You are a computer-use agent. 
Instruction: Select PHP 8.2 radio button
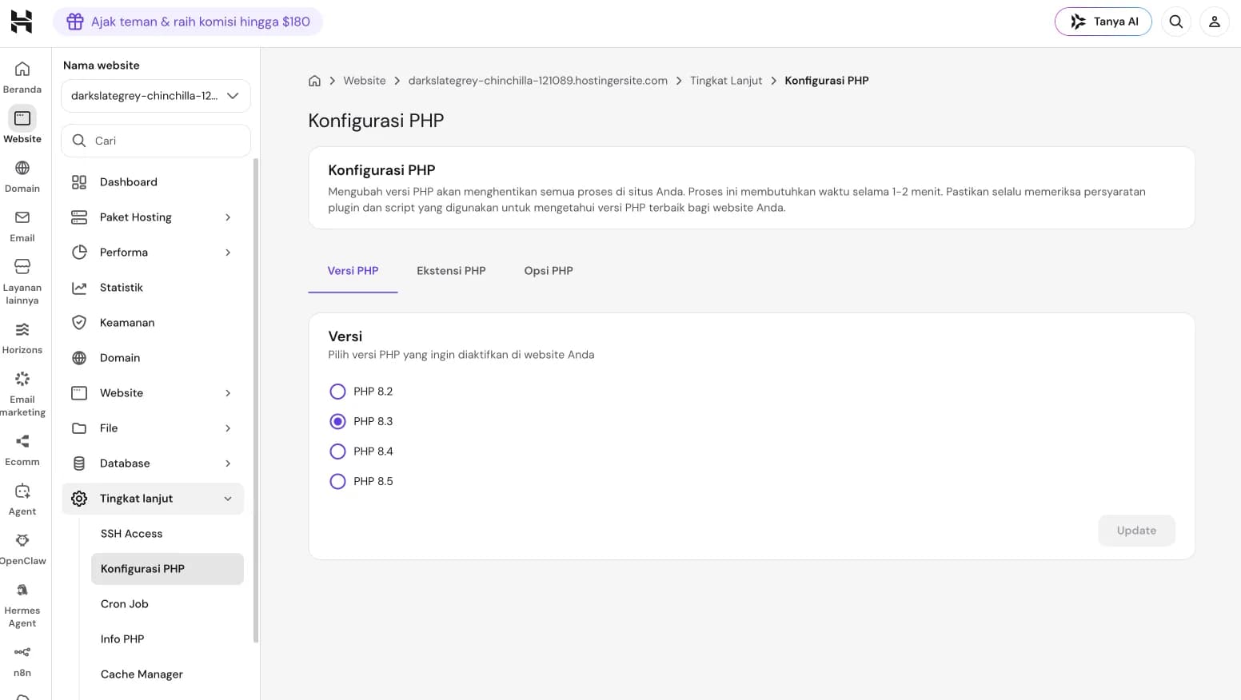coord(337,392)
